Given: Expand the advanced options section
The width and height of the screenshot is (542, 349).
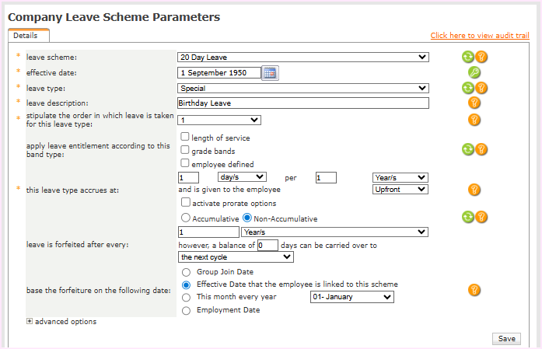Looking at the screenshot, I should pos(30,321).
